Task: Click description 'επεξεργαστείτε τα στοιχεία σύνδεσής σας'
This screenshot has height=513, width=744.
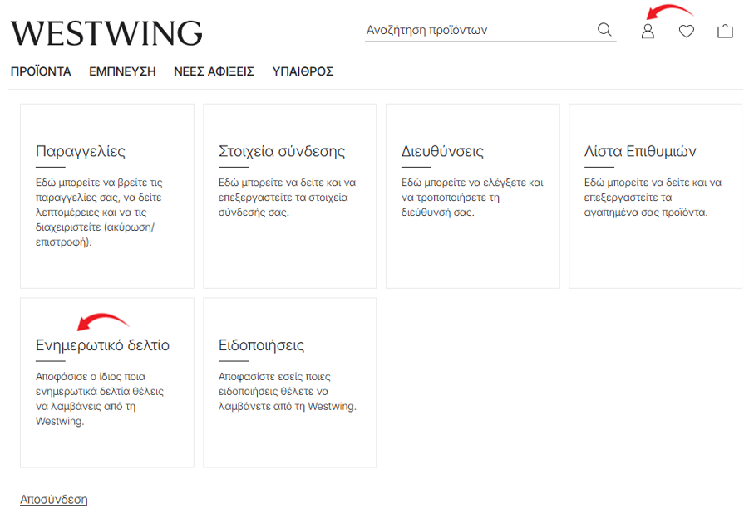Action: point(283,205)
